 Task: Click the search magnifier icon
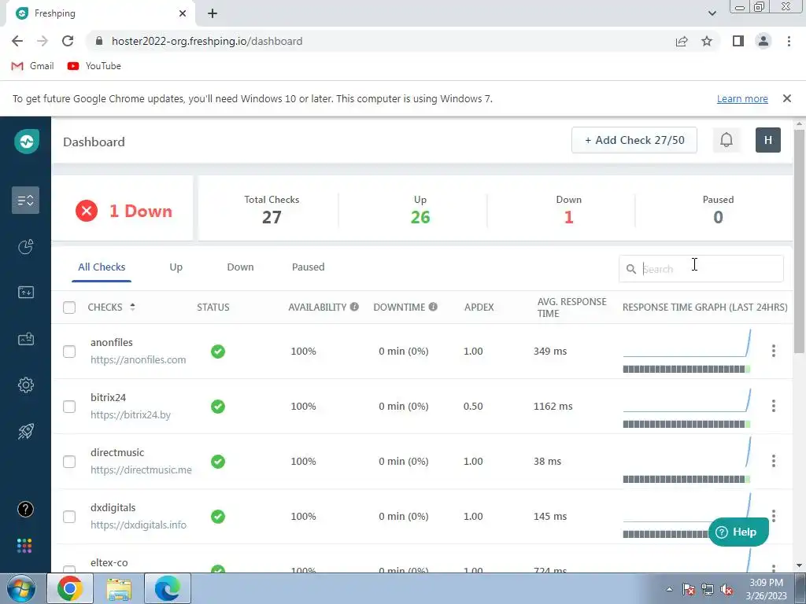point(630,269)
